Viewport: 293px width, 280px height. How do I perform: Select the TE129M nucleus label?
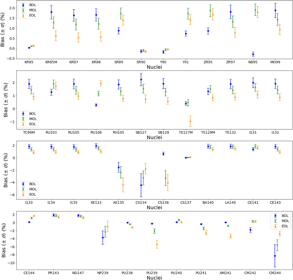[208, 133]
